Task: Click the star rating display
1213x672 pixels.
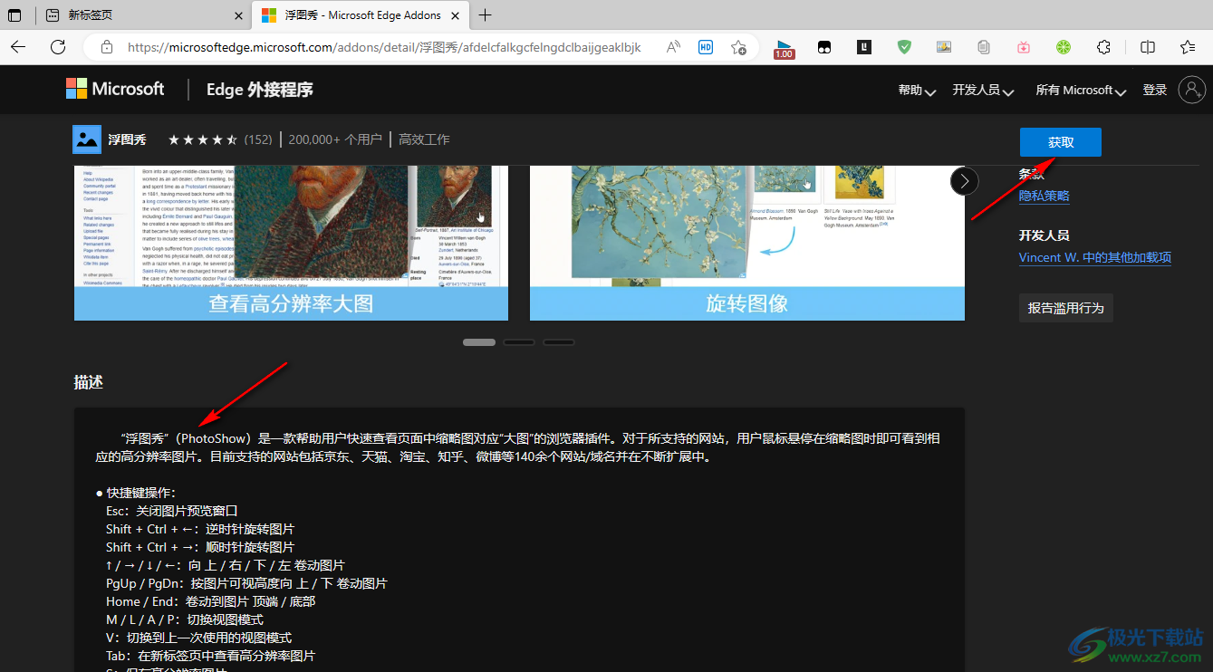Action: 203,139
